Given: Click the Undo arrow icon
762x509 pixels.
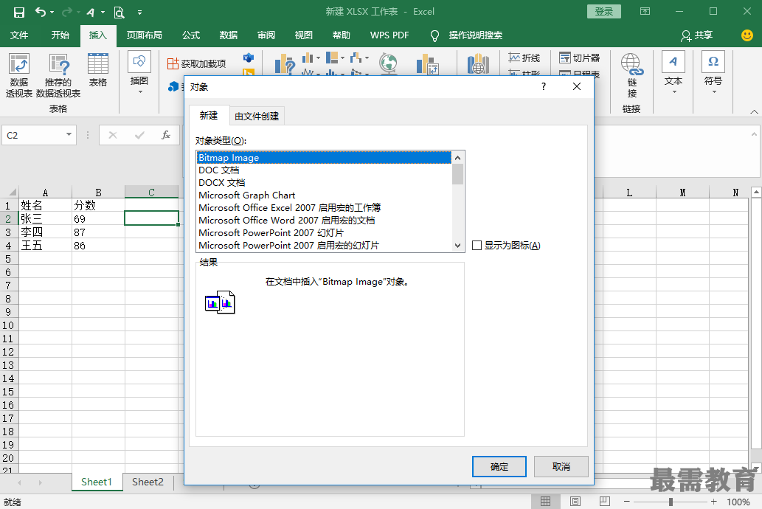Looking at the screenshot, I should tap(41, 12).
